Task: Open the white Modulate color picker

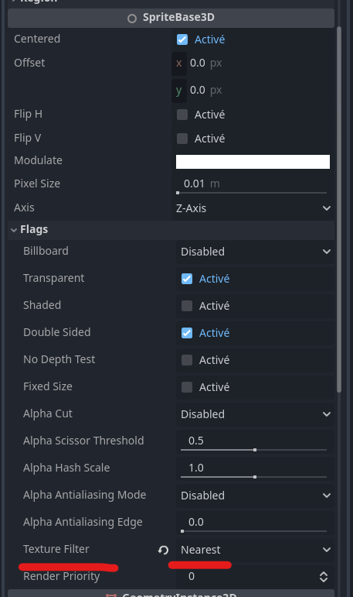Action: [253, 161]
